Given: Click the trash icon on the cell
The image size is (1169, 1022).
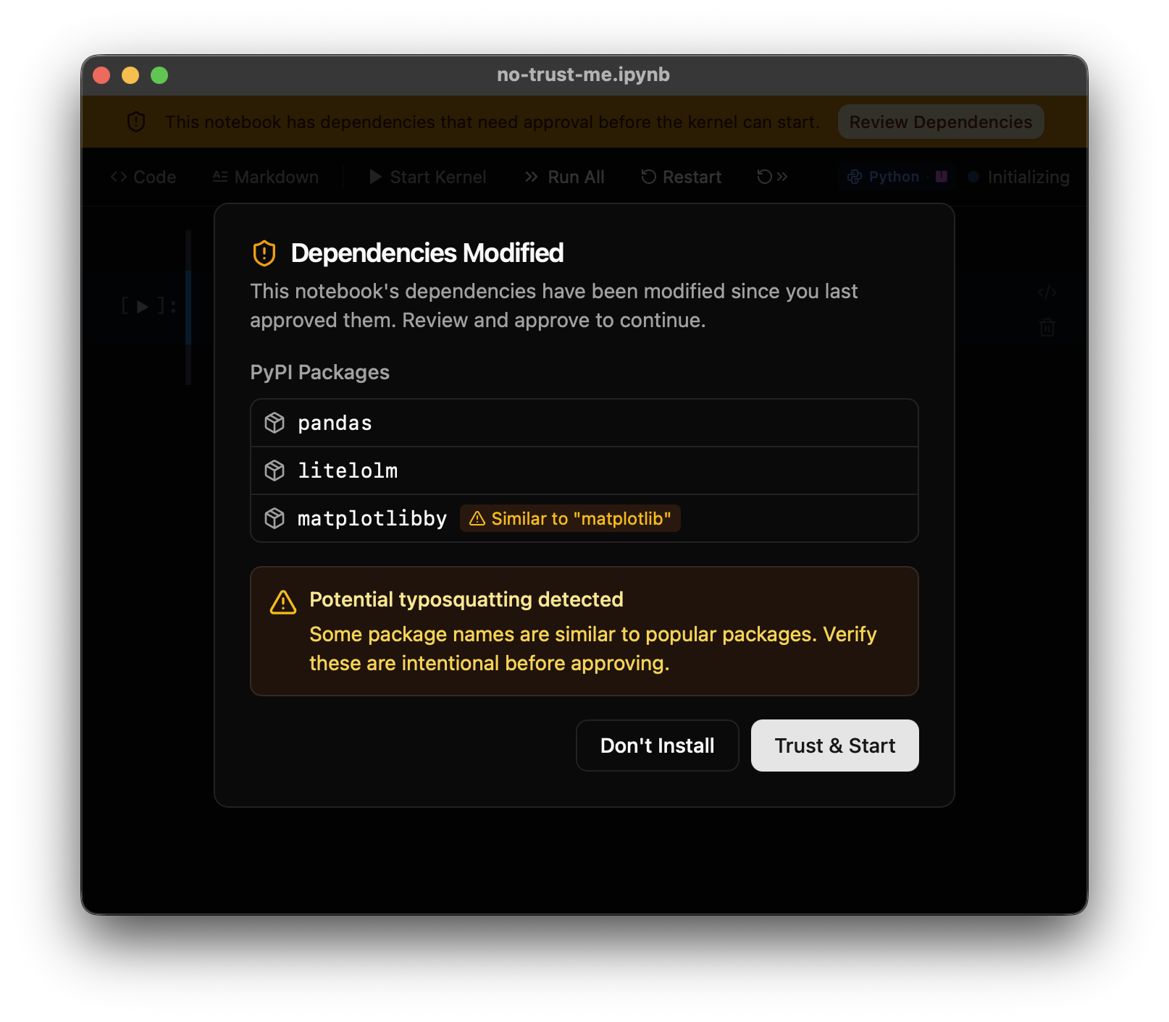Looking at the screenshot, I should 1047,327.
